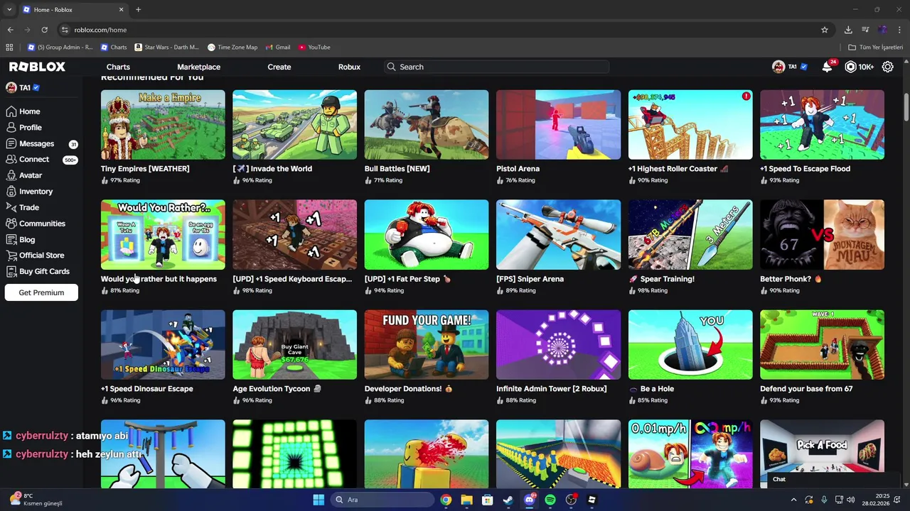Viewport: 910px width, 511px height.
Task: Open the Better Phonk? game thumbnail
Action: coord(822,235)
